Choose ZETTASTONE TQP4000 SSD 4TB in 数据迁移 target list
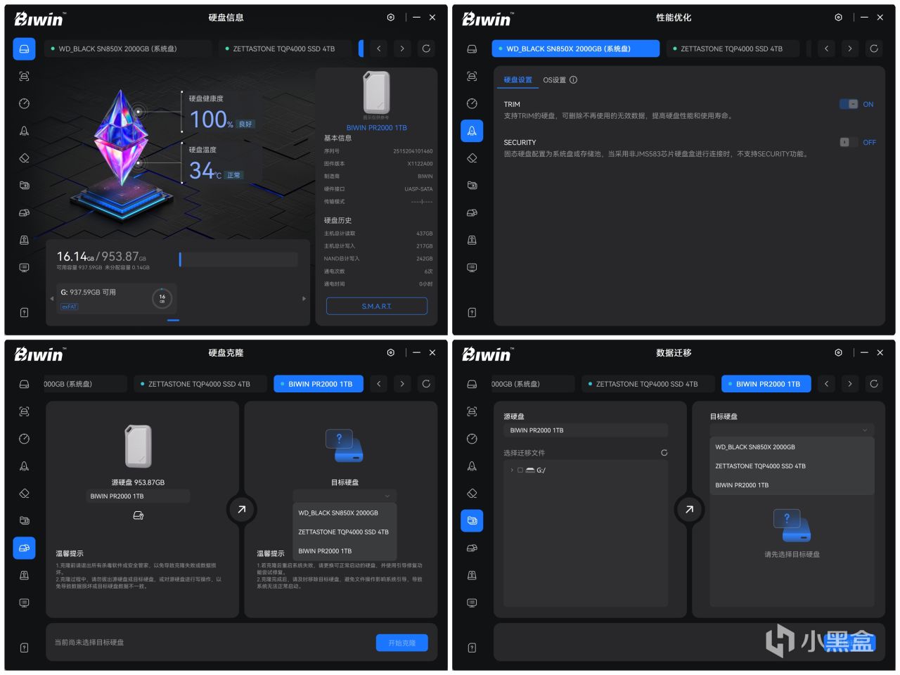This screenshot has height=675, width=900. (x=792, y=466)
